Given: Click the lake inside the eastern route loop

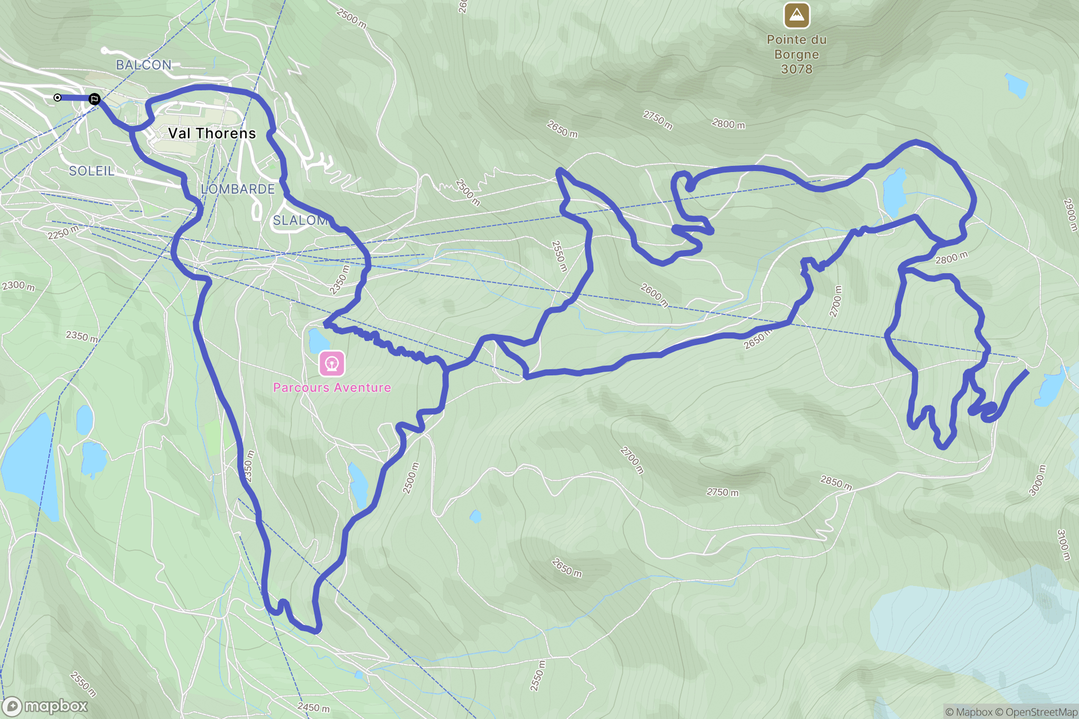Looking at the screenshot, I should pyautogui.click(x=895, y=193).
